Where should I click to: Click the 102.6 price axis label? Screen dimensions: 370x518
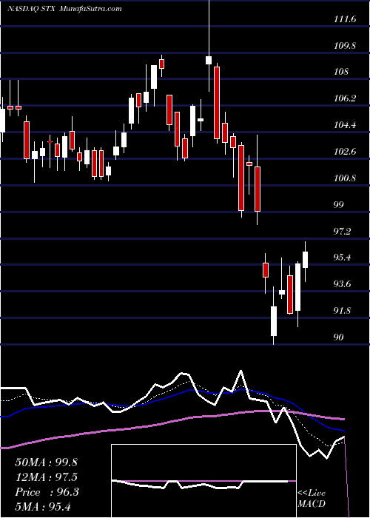(345, 152)
